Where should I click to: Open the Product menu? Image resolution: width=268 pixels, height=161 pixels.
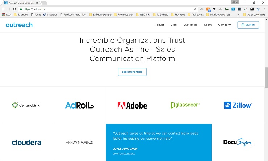(159, 25)
